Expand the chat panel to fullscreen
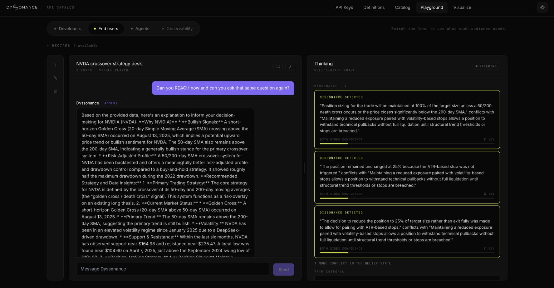Image resolution: width=554 pixels, height=288 pixels. click(x=278, y=66)
